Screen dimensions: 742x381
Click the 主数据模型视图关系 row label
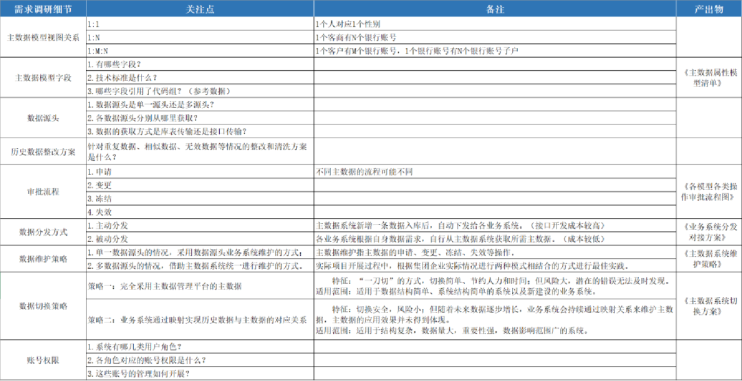(43, 37)
